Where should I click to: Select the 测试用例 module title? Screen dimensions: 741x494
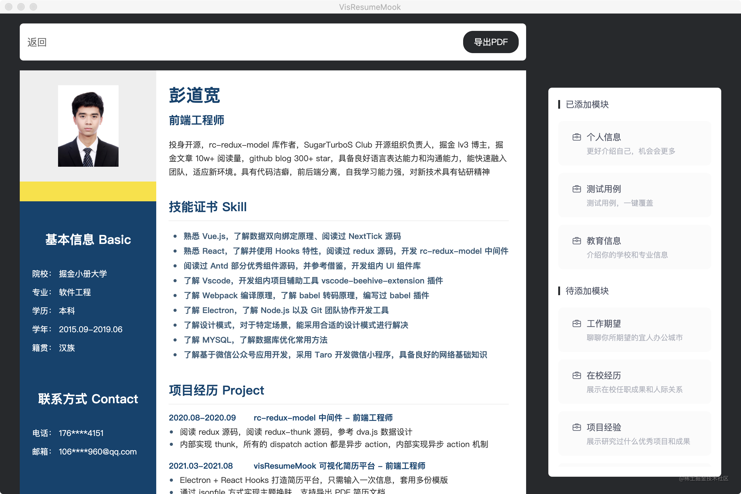603,189
